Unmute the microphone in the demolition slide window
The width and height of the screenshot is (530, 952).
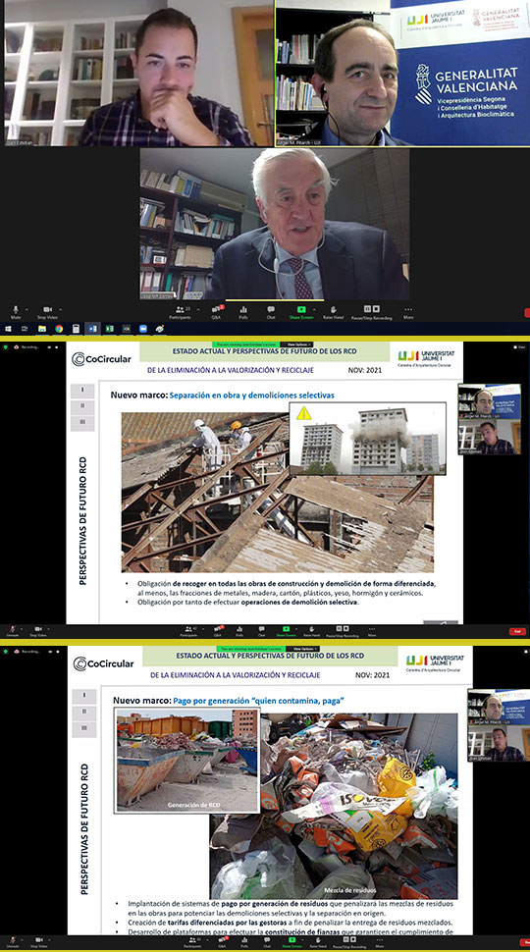(x=12, y=631)
